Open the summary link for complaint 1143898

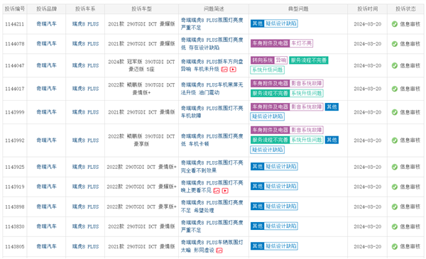(212, 206)
